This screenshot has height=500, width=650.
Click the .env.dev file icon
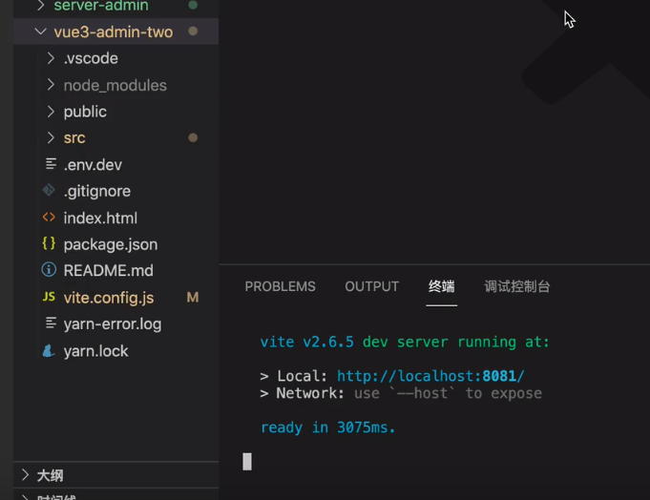click(x=51, y=164)
